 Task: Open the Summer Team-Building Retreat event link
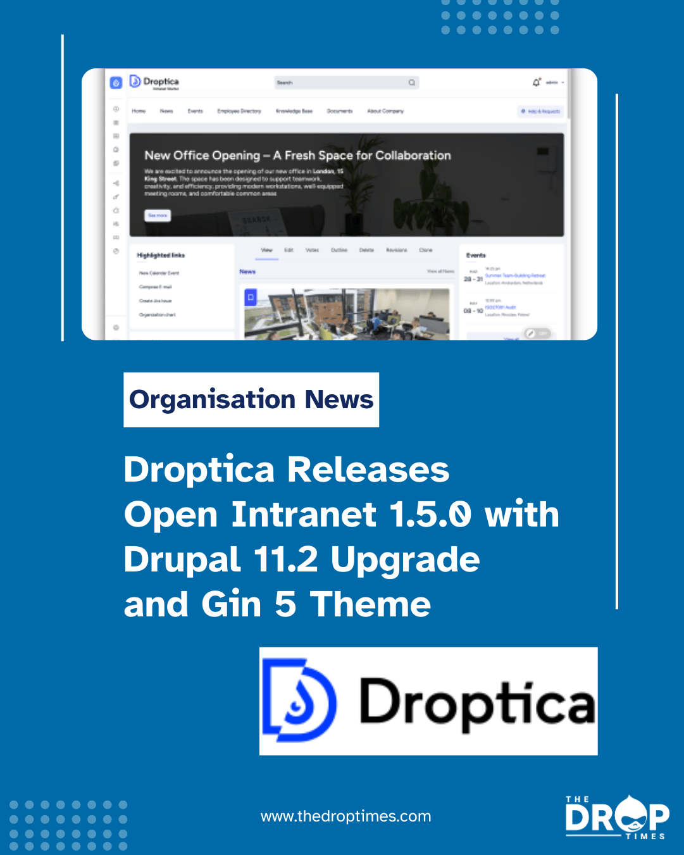[x=514, y=276]
